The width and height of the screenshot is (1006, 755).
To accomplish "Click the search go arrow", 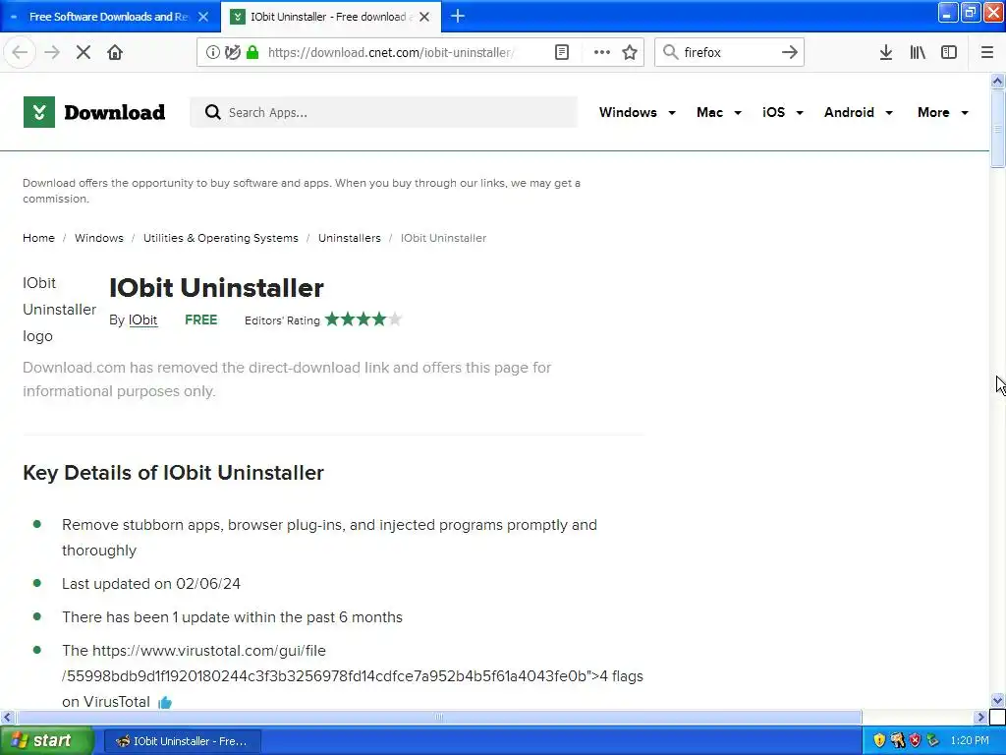I will (x=789, y=52).
